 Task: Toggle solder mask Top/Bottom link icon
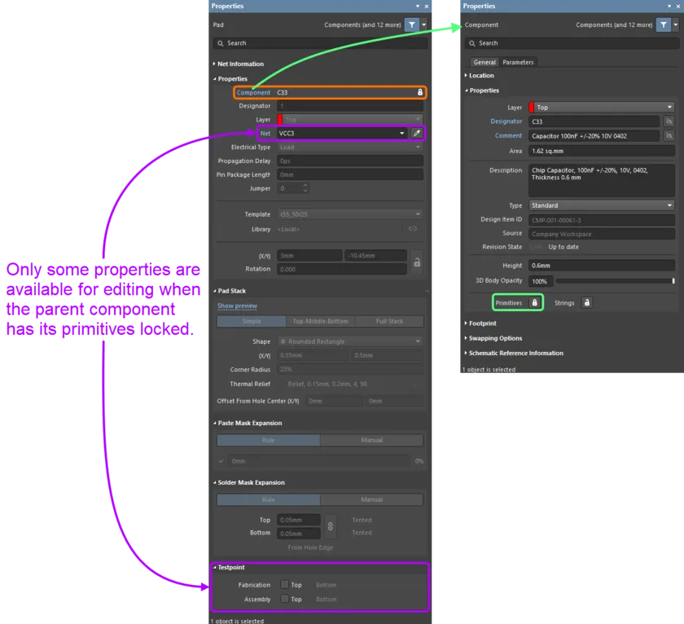[331, 526]
